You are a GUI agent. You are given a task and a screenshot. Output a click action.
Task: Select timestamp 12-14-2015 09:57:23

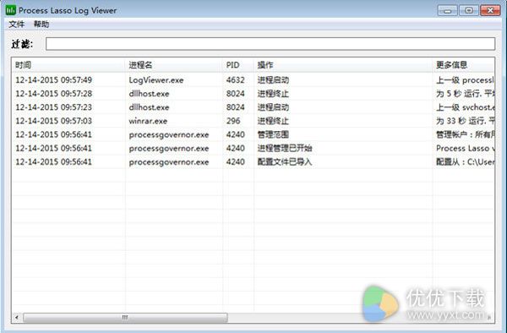(54, 107)
